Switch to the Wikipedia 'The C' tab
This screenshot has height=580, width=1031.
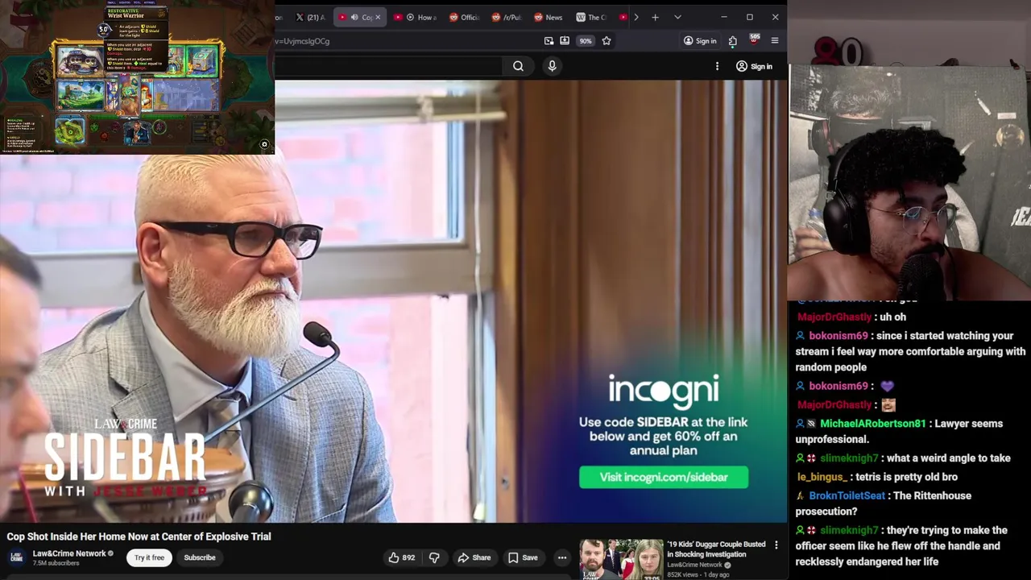pos(591,17)
